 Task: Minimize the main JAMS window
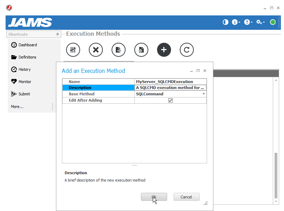point(265,8)
